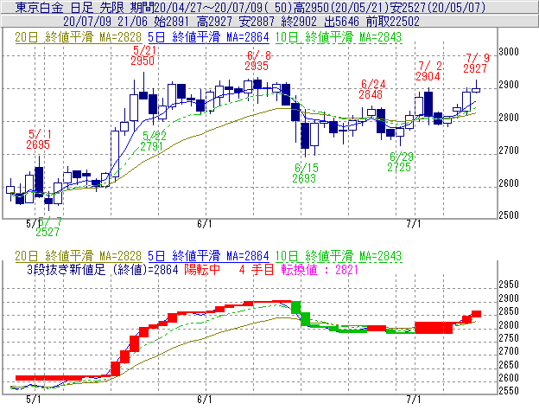This screenshot has height=410, width=539.
Task: Click the 5/21 2950 high label
Action: pyautogui.click(x=143, y=55)
